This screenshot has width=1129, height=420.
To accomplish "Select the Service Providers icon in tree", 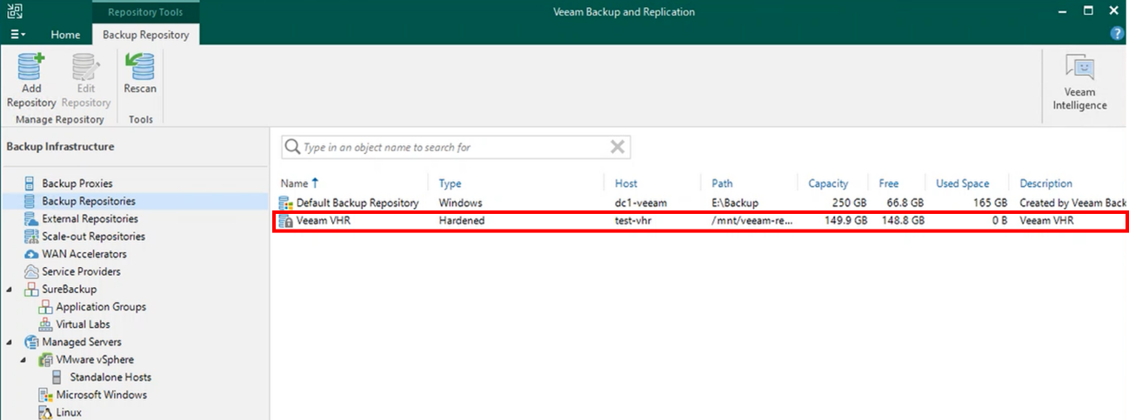I will (31, 271).
